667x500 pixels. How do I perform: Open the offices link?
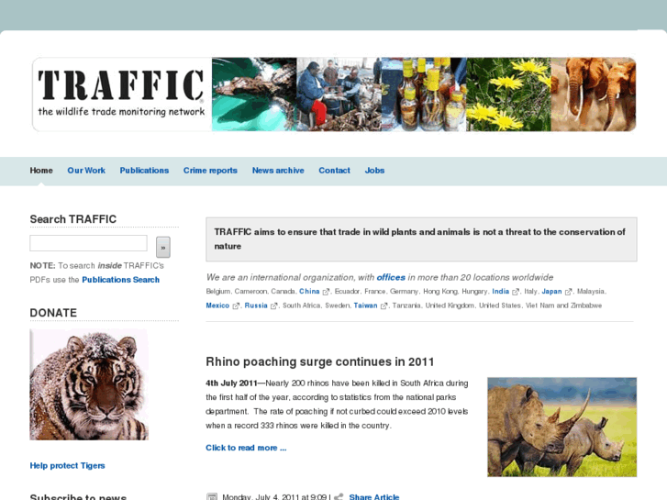point(391,277)
